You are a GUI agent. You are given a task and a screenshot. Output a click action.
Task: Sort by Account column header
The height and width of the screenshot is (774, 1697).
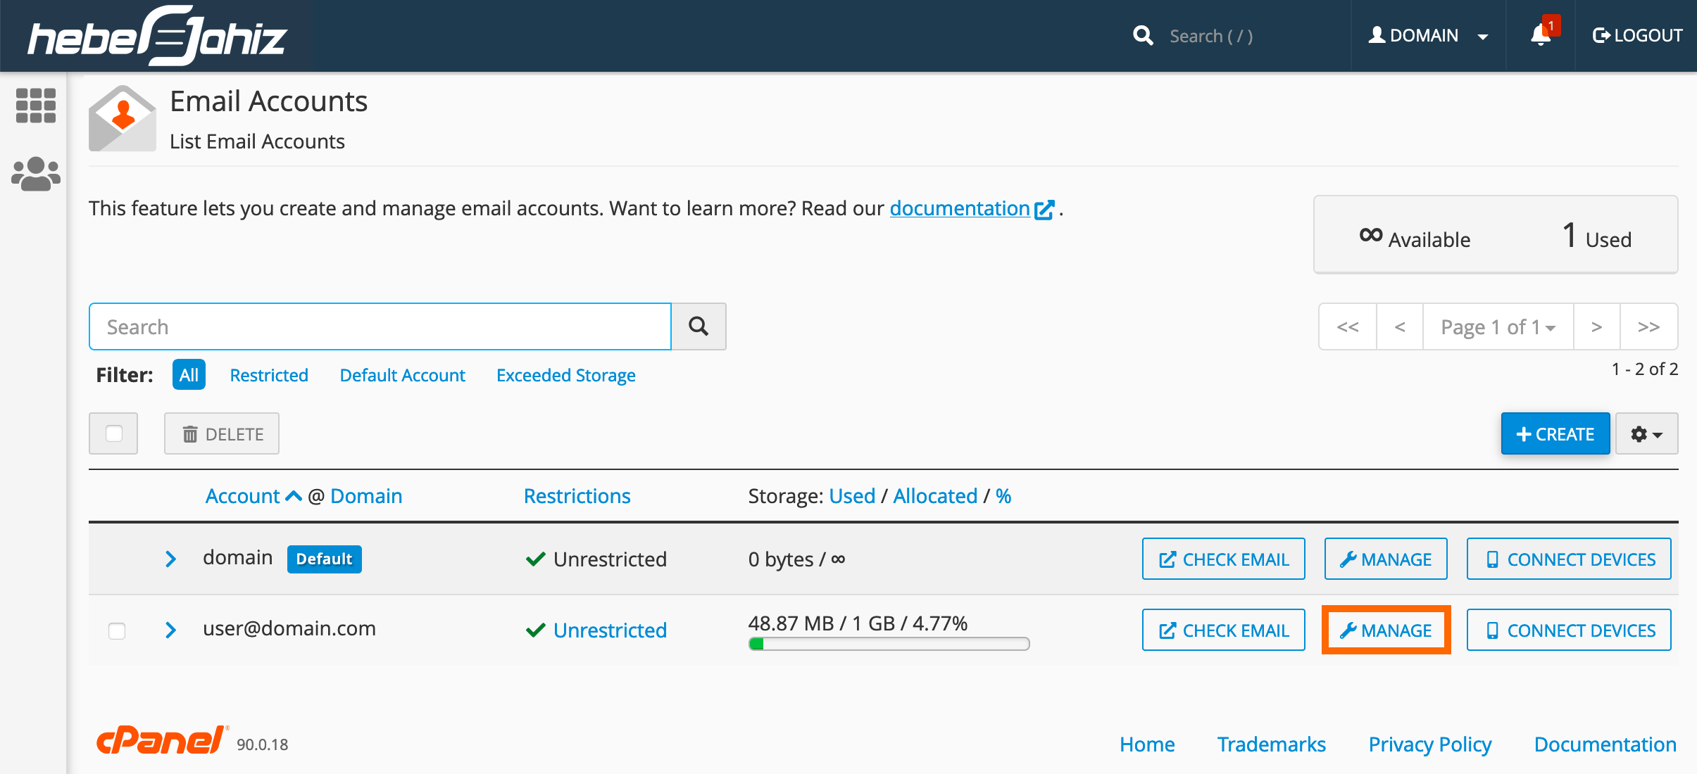242,496
